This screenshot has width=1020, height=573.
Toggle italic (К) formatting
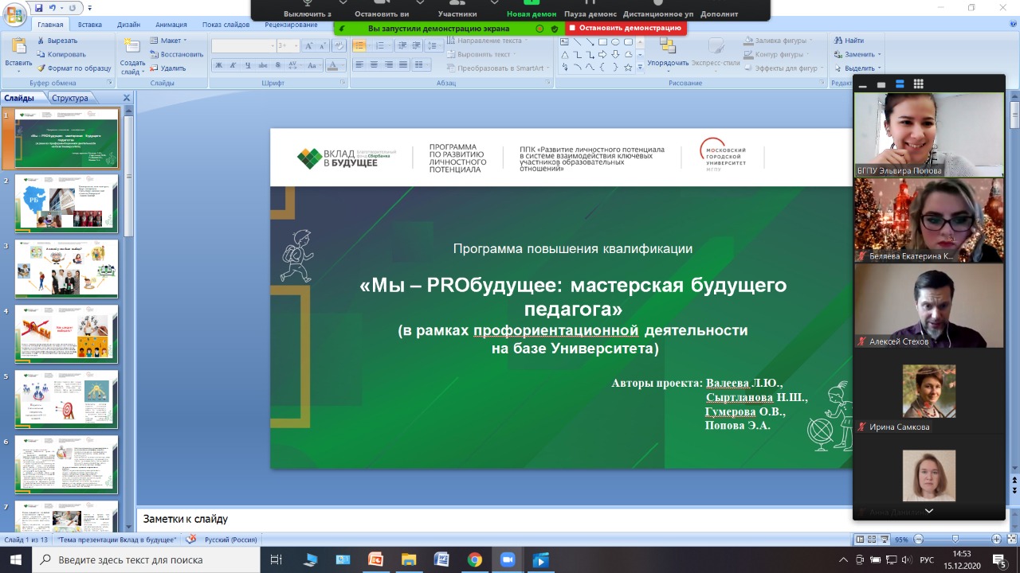[232, 65]
